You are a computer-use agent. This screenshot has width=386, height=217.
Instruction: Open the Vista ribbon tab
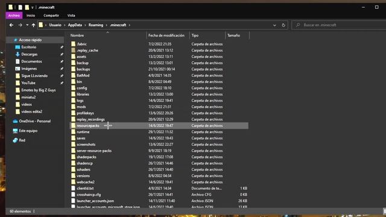coord(71,16)
